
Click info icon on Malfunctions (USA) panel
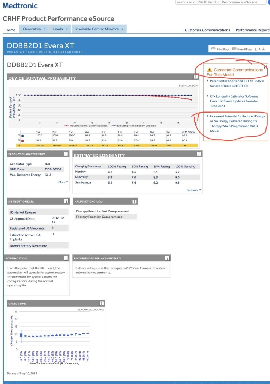[134, 202]
